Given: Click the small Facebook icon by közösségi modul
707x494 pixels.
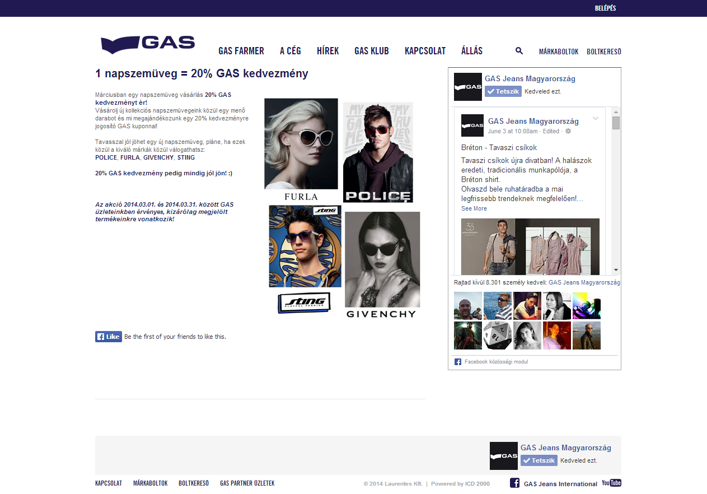Looking at the screenshot, I should point(457,362).
